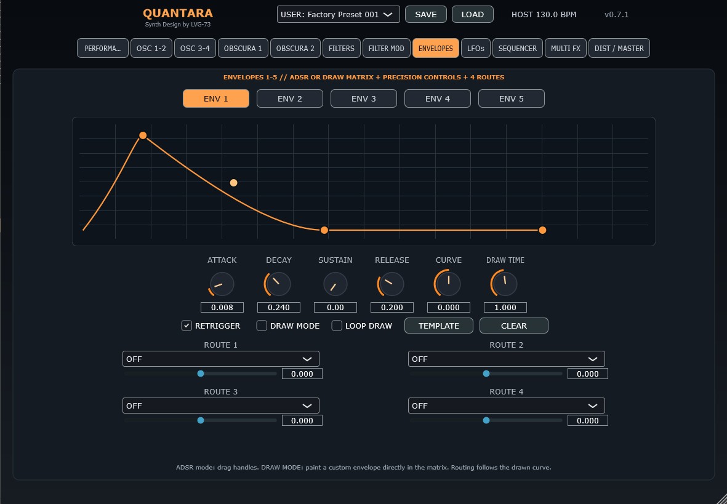The height and width of the screenshot is (504, 727).
Task: Disable the Retrigger checkbox
Action: pyautogui.click(x=187, y=326)
